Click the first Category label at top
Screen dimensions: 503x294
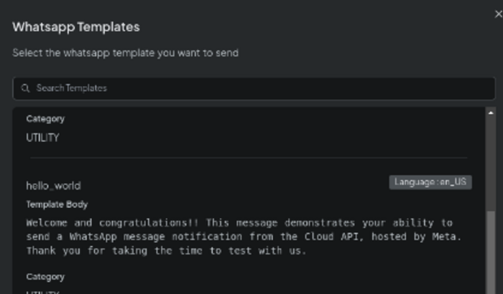coord(45,119)
